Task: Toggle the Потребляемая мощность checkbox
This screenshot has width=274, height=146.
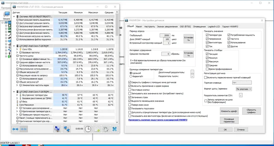Action: (x=229, y=35)
